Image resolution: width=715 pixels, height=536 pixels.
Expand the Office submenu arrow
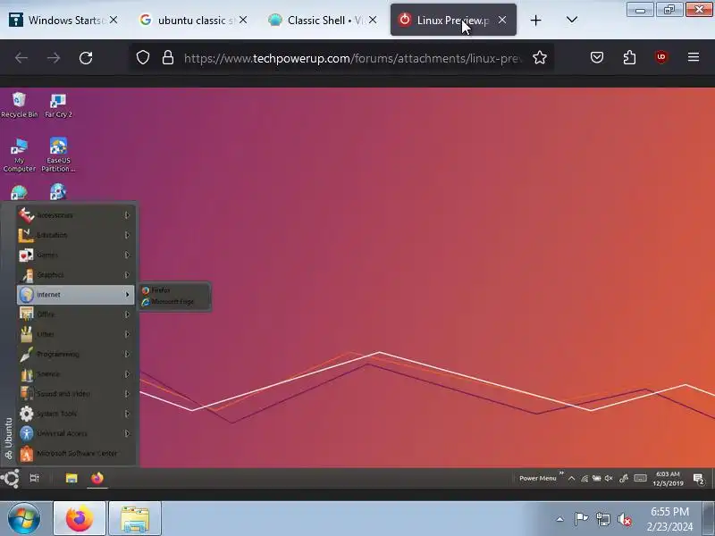click(x=127, y=314)
